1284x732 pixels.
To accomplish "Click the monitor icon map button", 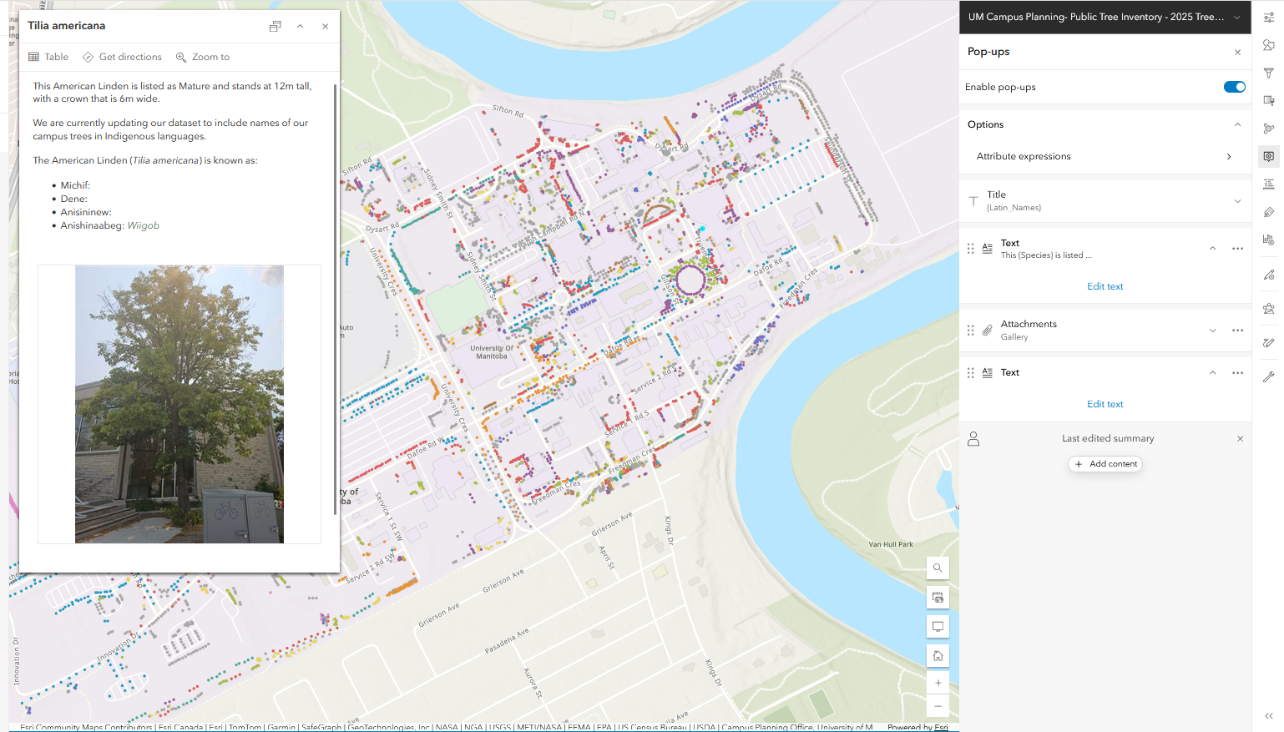I will click(x=938, y=627).
